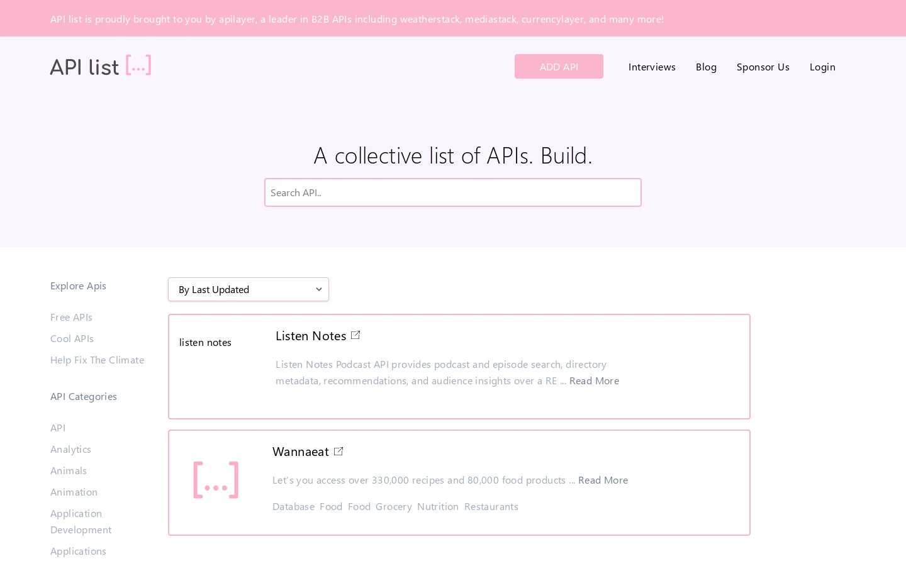Browse Cool APIs in sidebar
This screenshot has height=566, width=906.
pyautogui.click(x=72, y=338)
